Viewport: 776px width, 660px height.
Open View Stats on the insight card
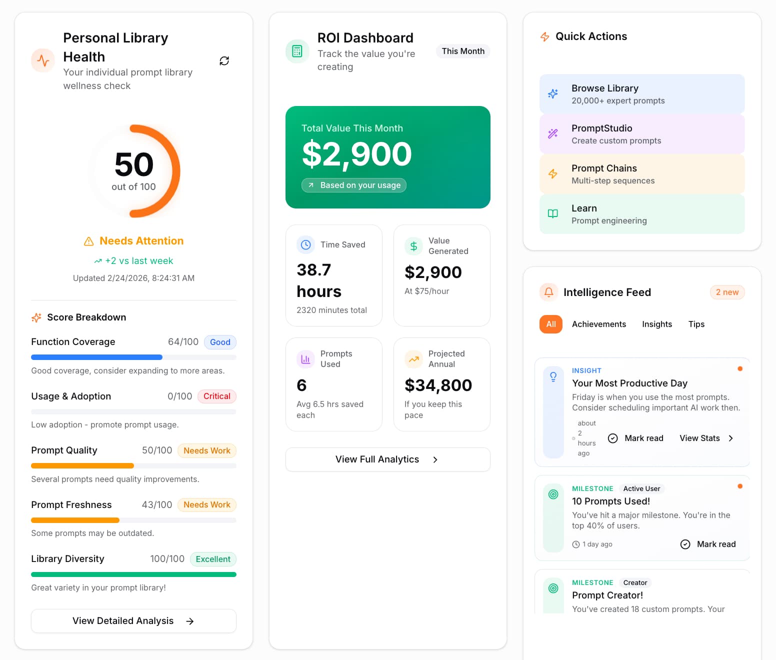(705, 438)
